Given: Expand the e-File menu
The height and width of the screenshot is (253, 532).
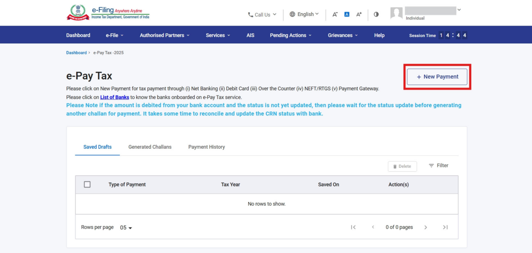Looking at the screenshot, I should (114, 35).
